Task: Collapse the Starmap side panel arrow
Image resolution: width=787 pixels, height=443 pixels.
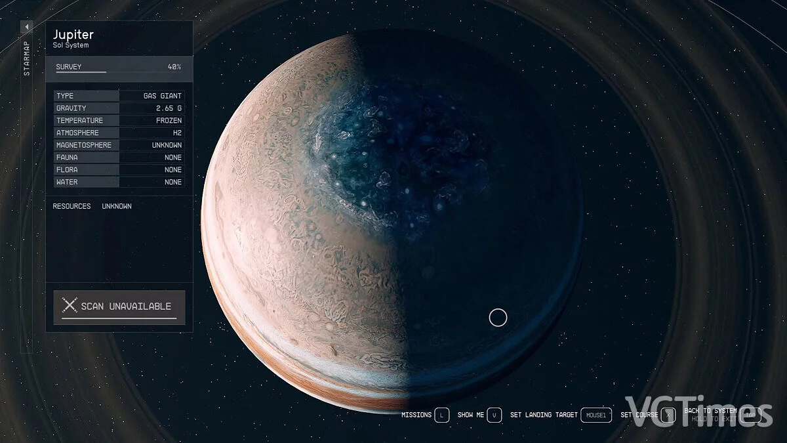Action: [x=27, y=27]
